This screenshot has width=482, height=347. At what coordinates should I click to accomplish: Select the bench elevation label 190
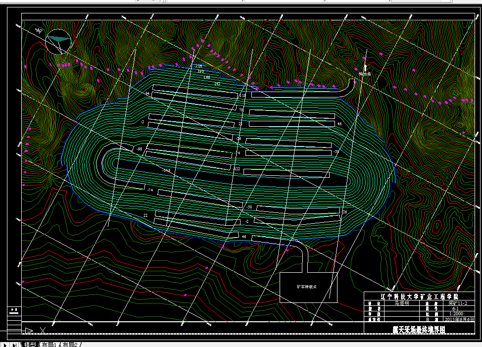click(200, 71)
